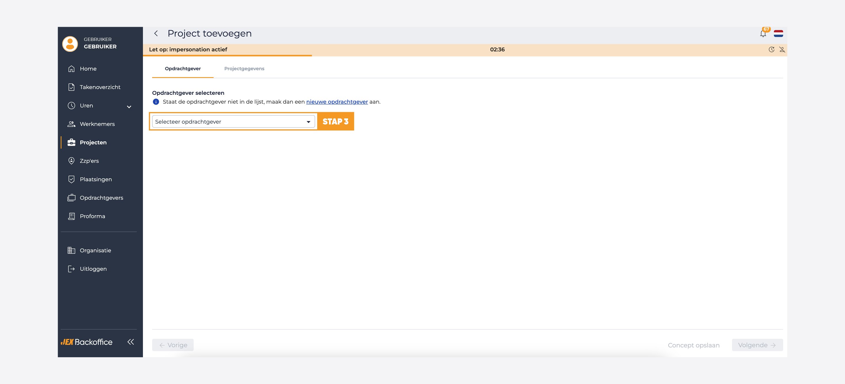Click Concept opslaan
The height and width of the screenshot is (384, 845).
tap(693, 345)
